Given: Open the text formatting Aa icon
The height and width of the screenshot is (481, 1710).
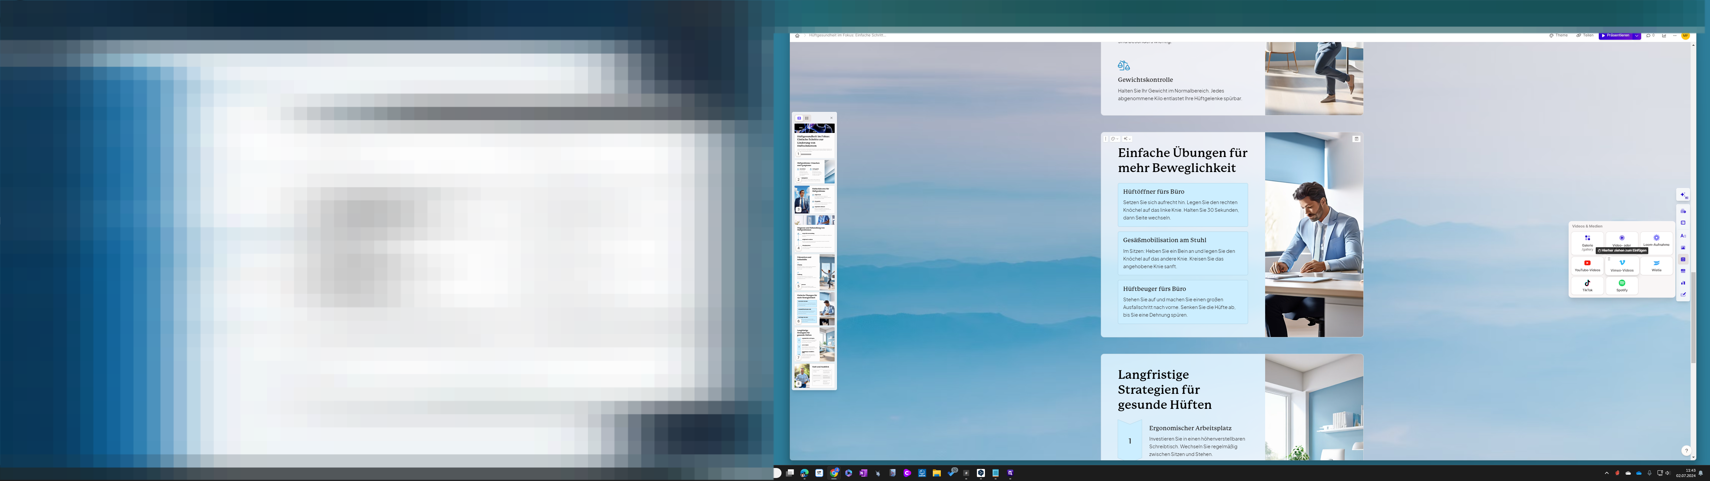Looking at the screenshot, I should pos(1683,236).
